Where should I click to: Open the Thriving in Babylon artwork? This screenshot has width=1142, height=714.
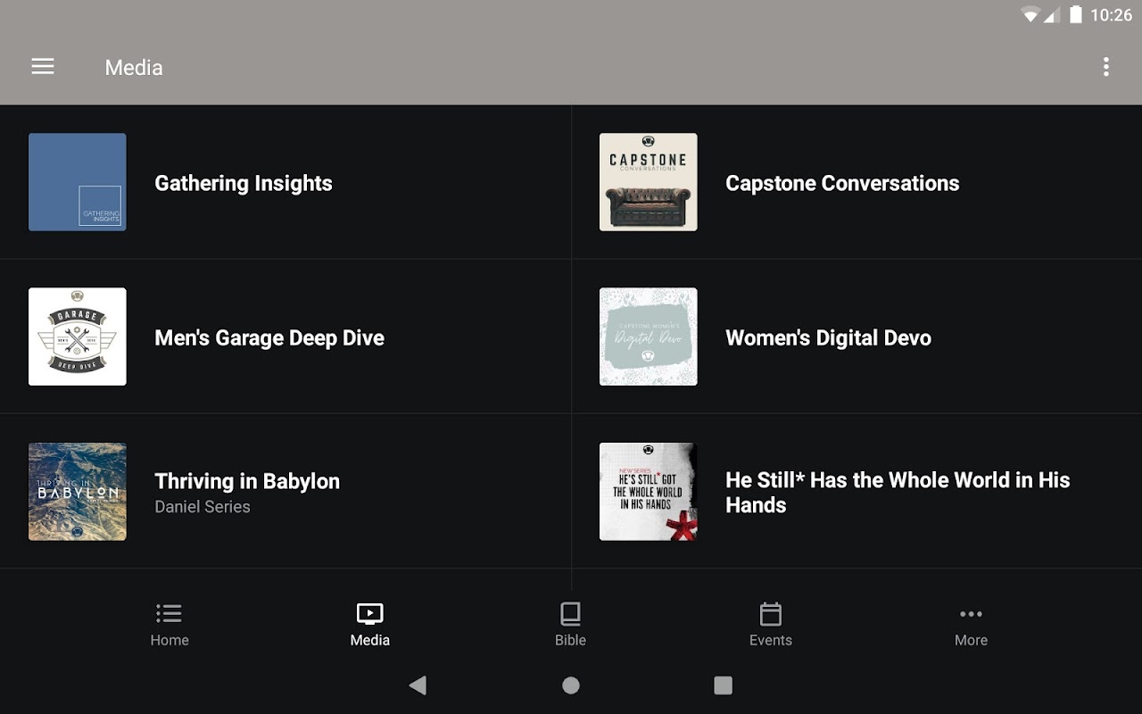click(78, 492)
